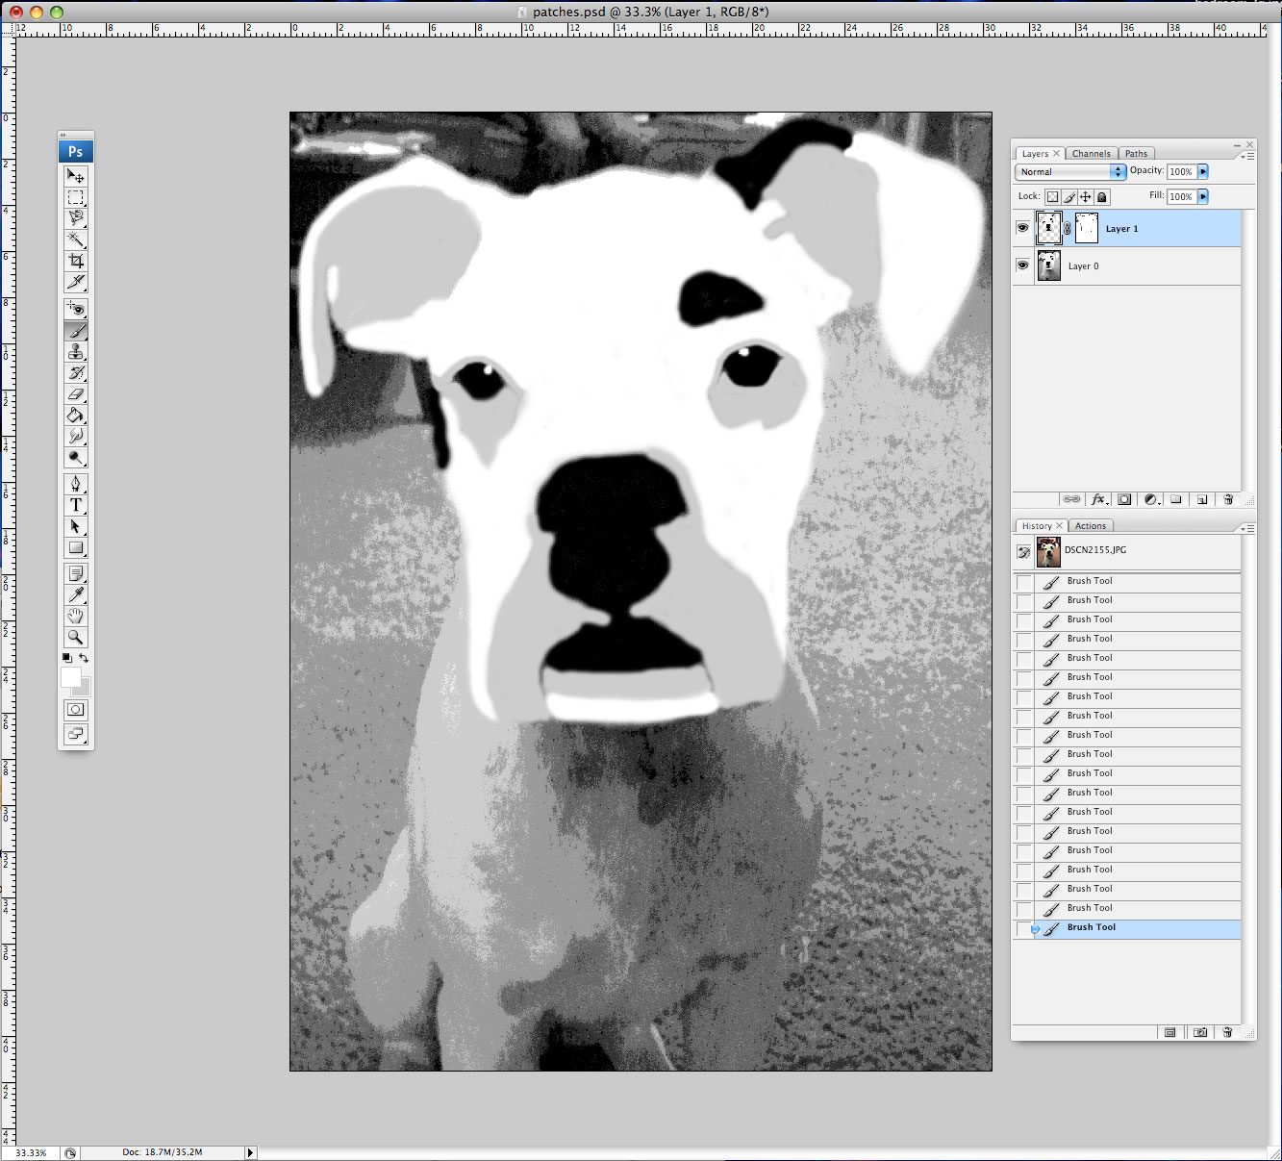Viewport: 1282px width, 1161px height.
Task: Open the Opacity slider arrow
Action: (1203, 171)
